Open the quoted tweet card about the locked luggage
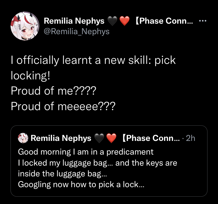The image size is (218, 204). point(109,161)
